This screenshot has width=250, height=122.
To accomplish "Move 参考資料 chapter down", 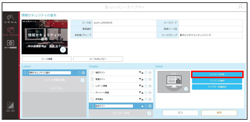I will [140, 99].
